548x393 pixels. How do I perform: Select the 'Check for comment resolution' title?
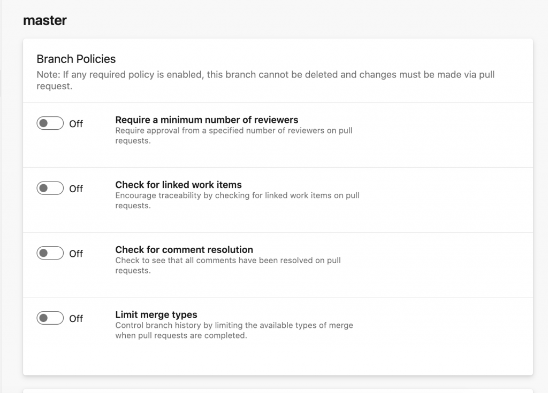pos(184,249)
